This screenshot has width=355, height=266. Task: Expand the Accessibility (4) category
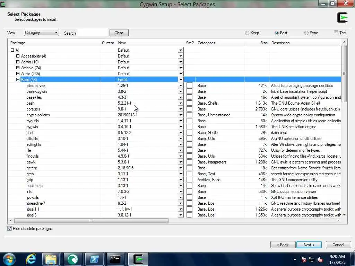18,56
